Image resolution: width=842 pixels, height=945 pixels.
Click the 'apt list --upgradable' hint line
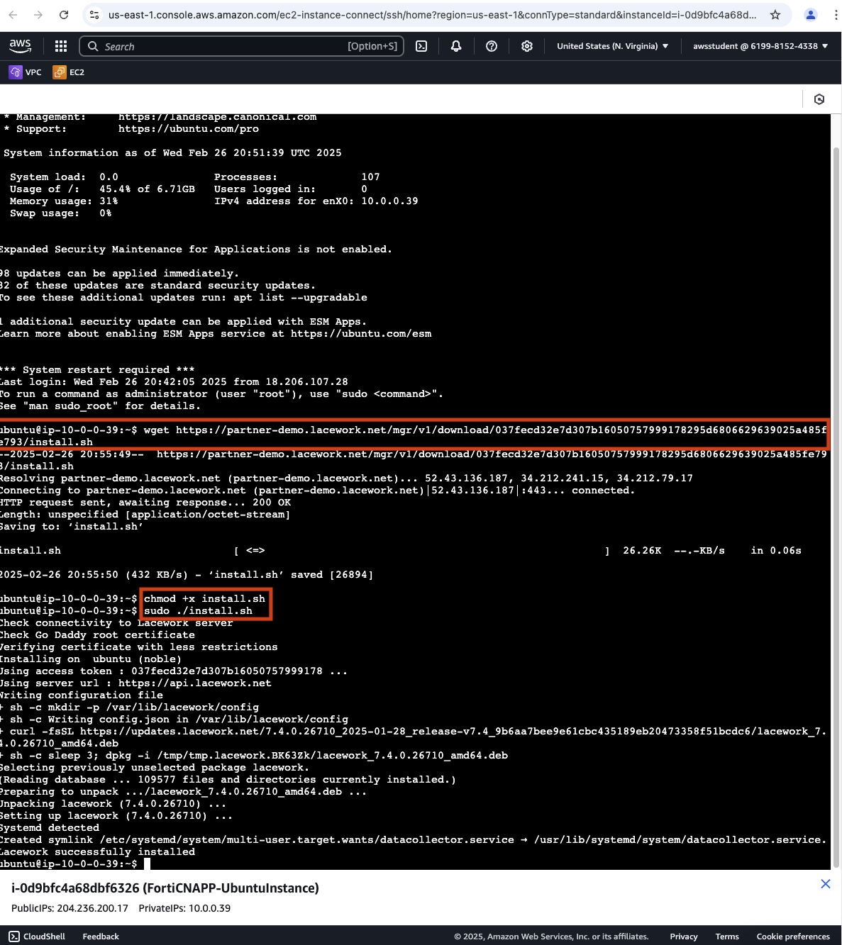coord(184,298)
